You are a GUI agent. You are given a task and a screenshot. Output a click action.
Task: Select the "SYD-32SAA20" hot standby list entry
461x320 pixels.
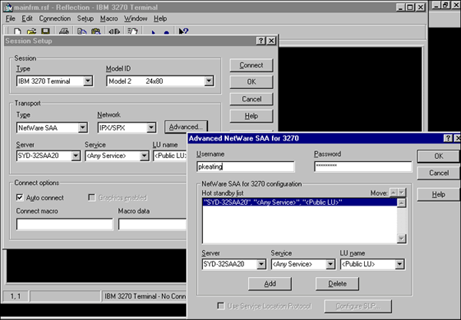(x=300, y=203)
